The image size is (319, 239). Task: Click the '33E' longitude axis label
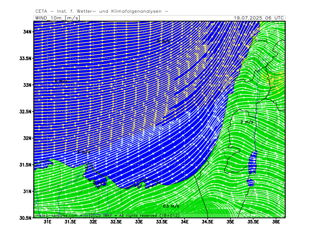click(139, 222)
